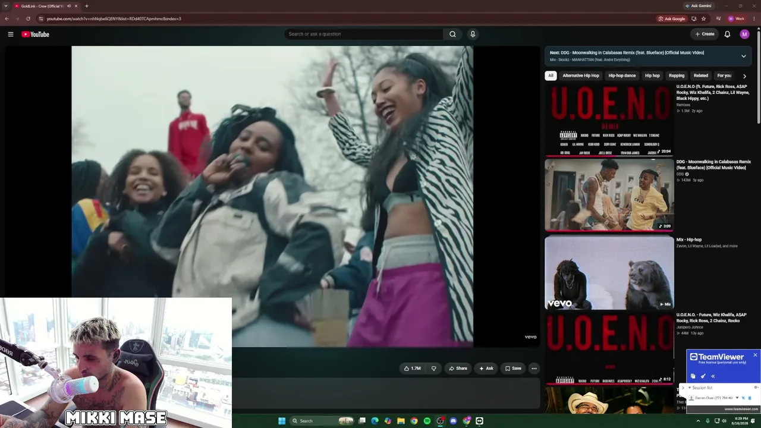Image resolution: width=761 pixels, height=428 pixels.
Task: Open the Darren Chae session dropdown arrow
Action: [x=737, y=398]
